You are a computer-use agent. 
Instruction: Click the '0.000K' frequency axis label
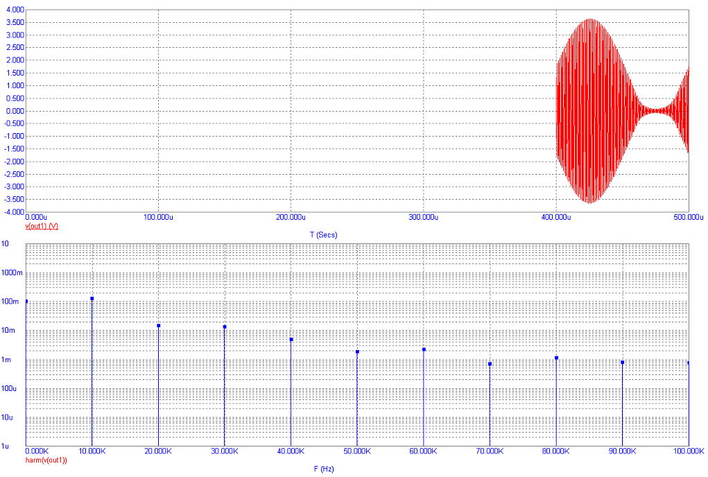click(x=37, y=451)
